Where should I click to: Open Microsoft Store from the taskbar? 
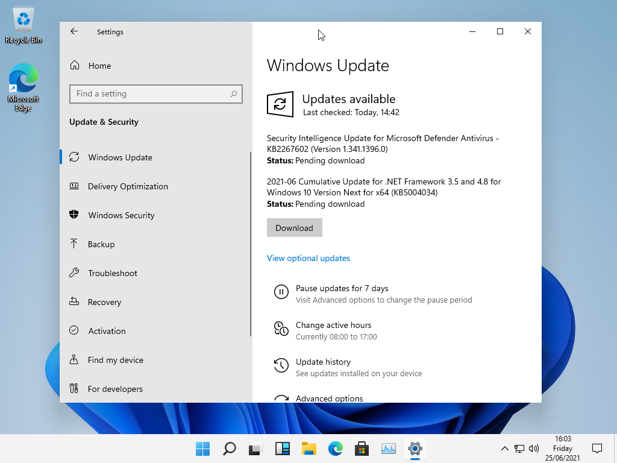click(x=362, y=449)
